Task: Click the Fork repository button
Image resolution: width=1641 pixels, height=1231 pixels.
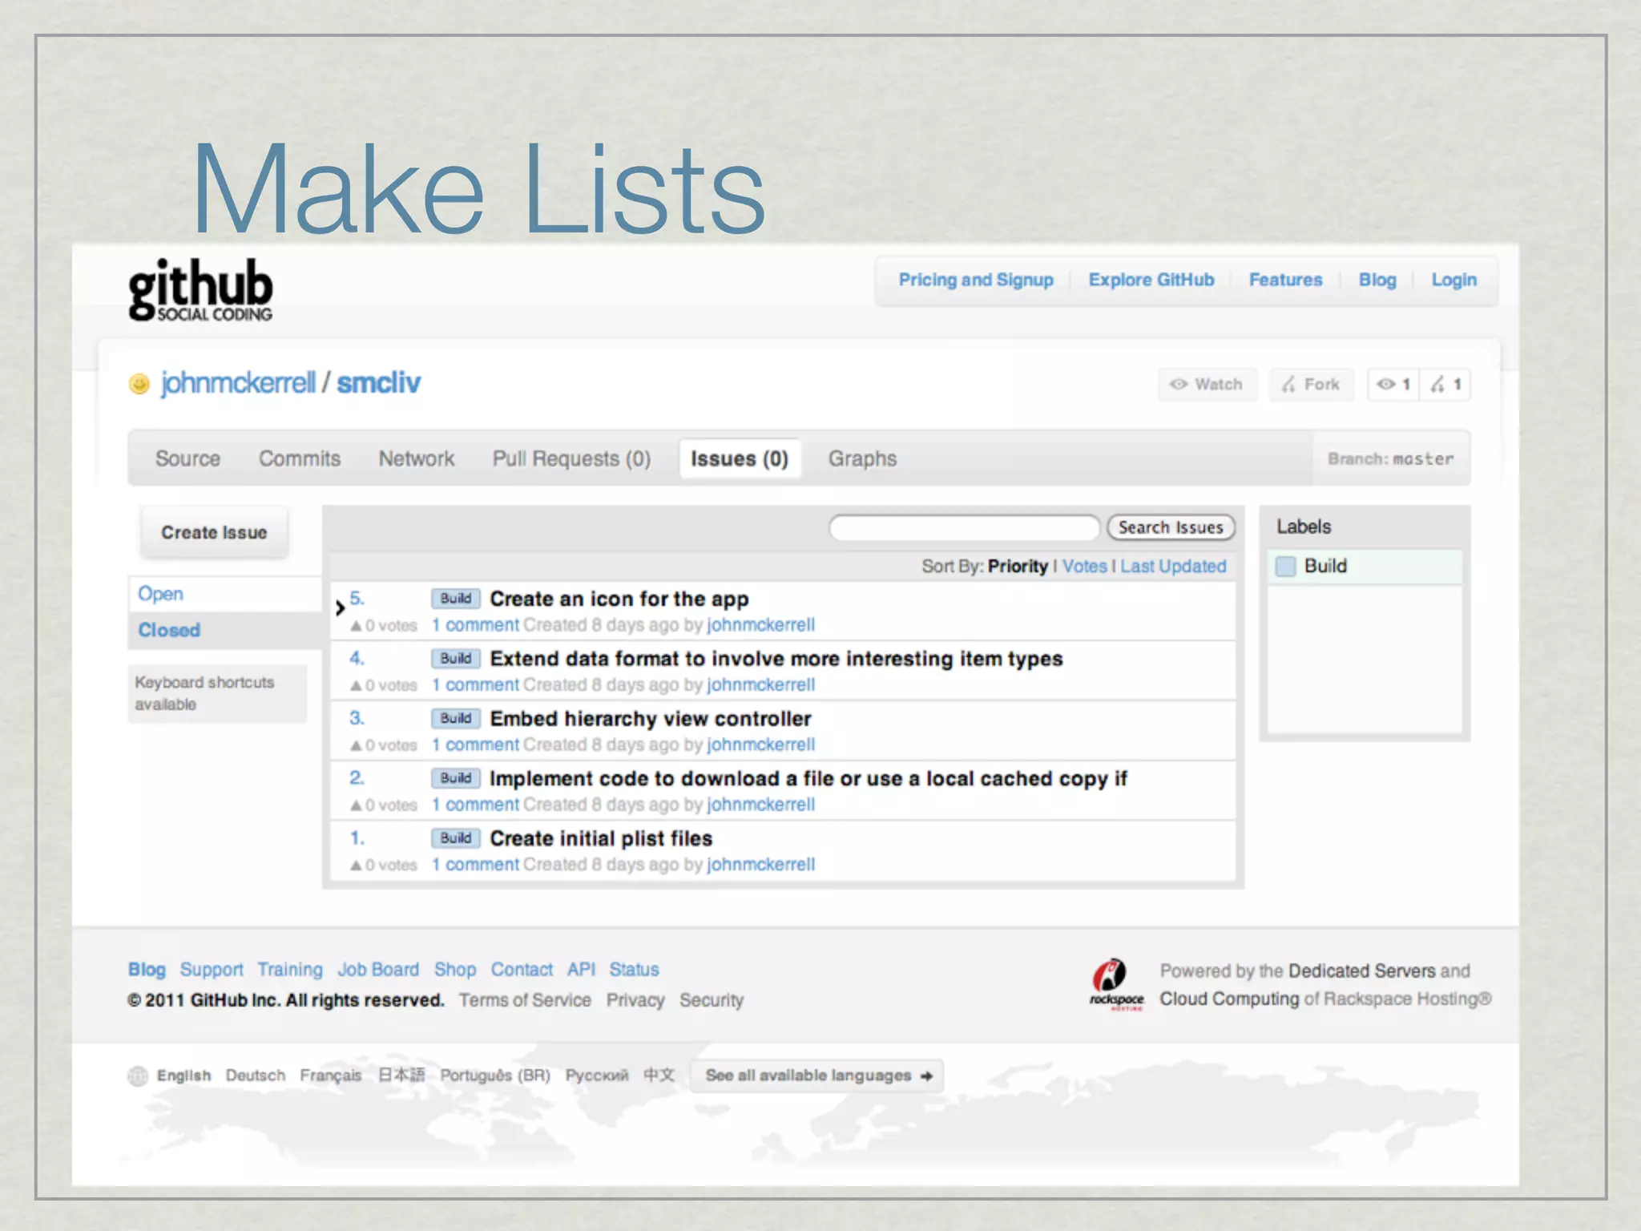Action: click(x=1311, y=385)
